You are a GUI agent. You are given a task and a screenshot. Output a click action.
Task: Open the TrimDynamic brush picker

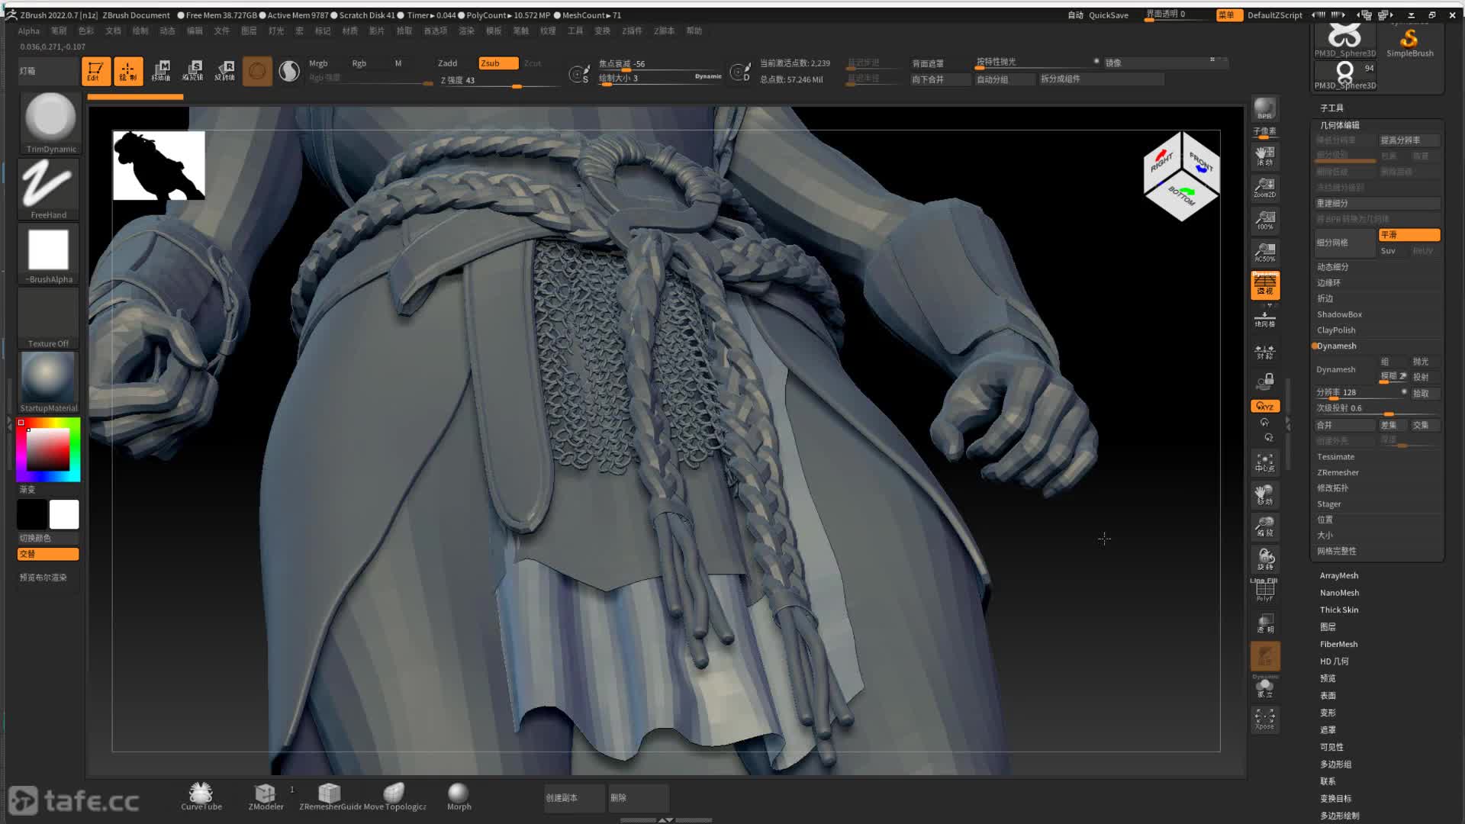(x=50, y=123)
